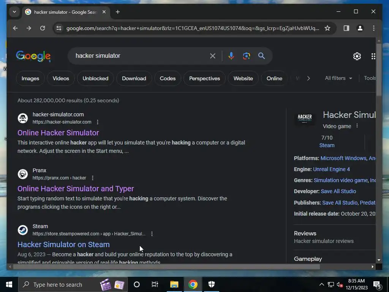Select the Online filter chip
Image resolution: width=389 pixels, height=292 pixels.
pyautogui.click(x=274, y=78)
